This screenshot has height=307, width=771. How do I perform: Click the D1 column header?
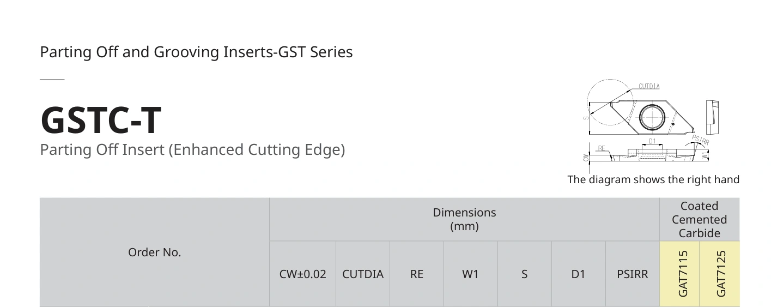578,274
